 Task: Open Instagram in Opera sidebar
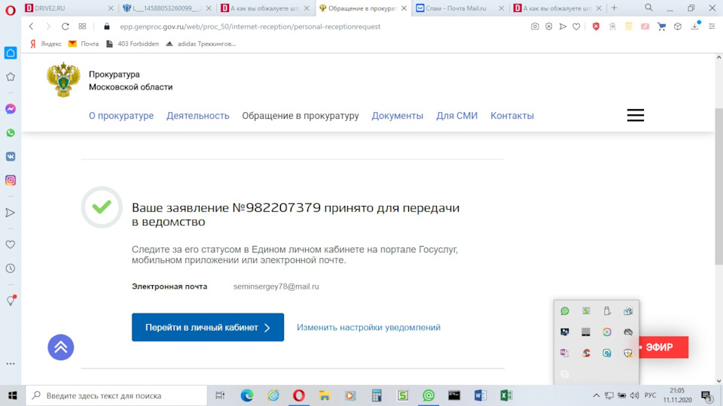point(11,180)
